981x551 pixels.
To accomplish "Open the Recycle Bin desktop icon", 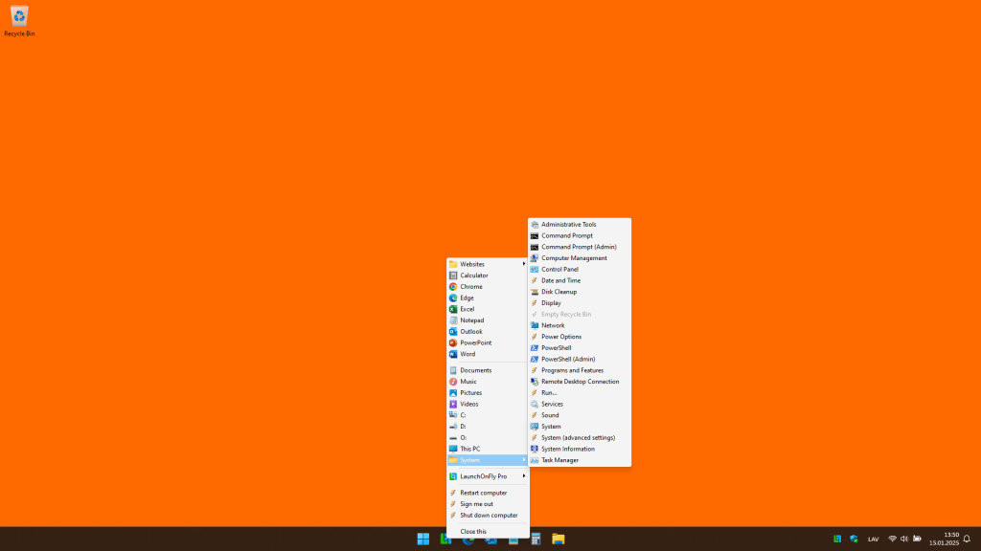I will pos(19,20).
